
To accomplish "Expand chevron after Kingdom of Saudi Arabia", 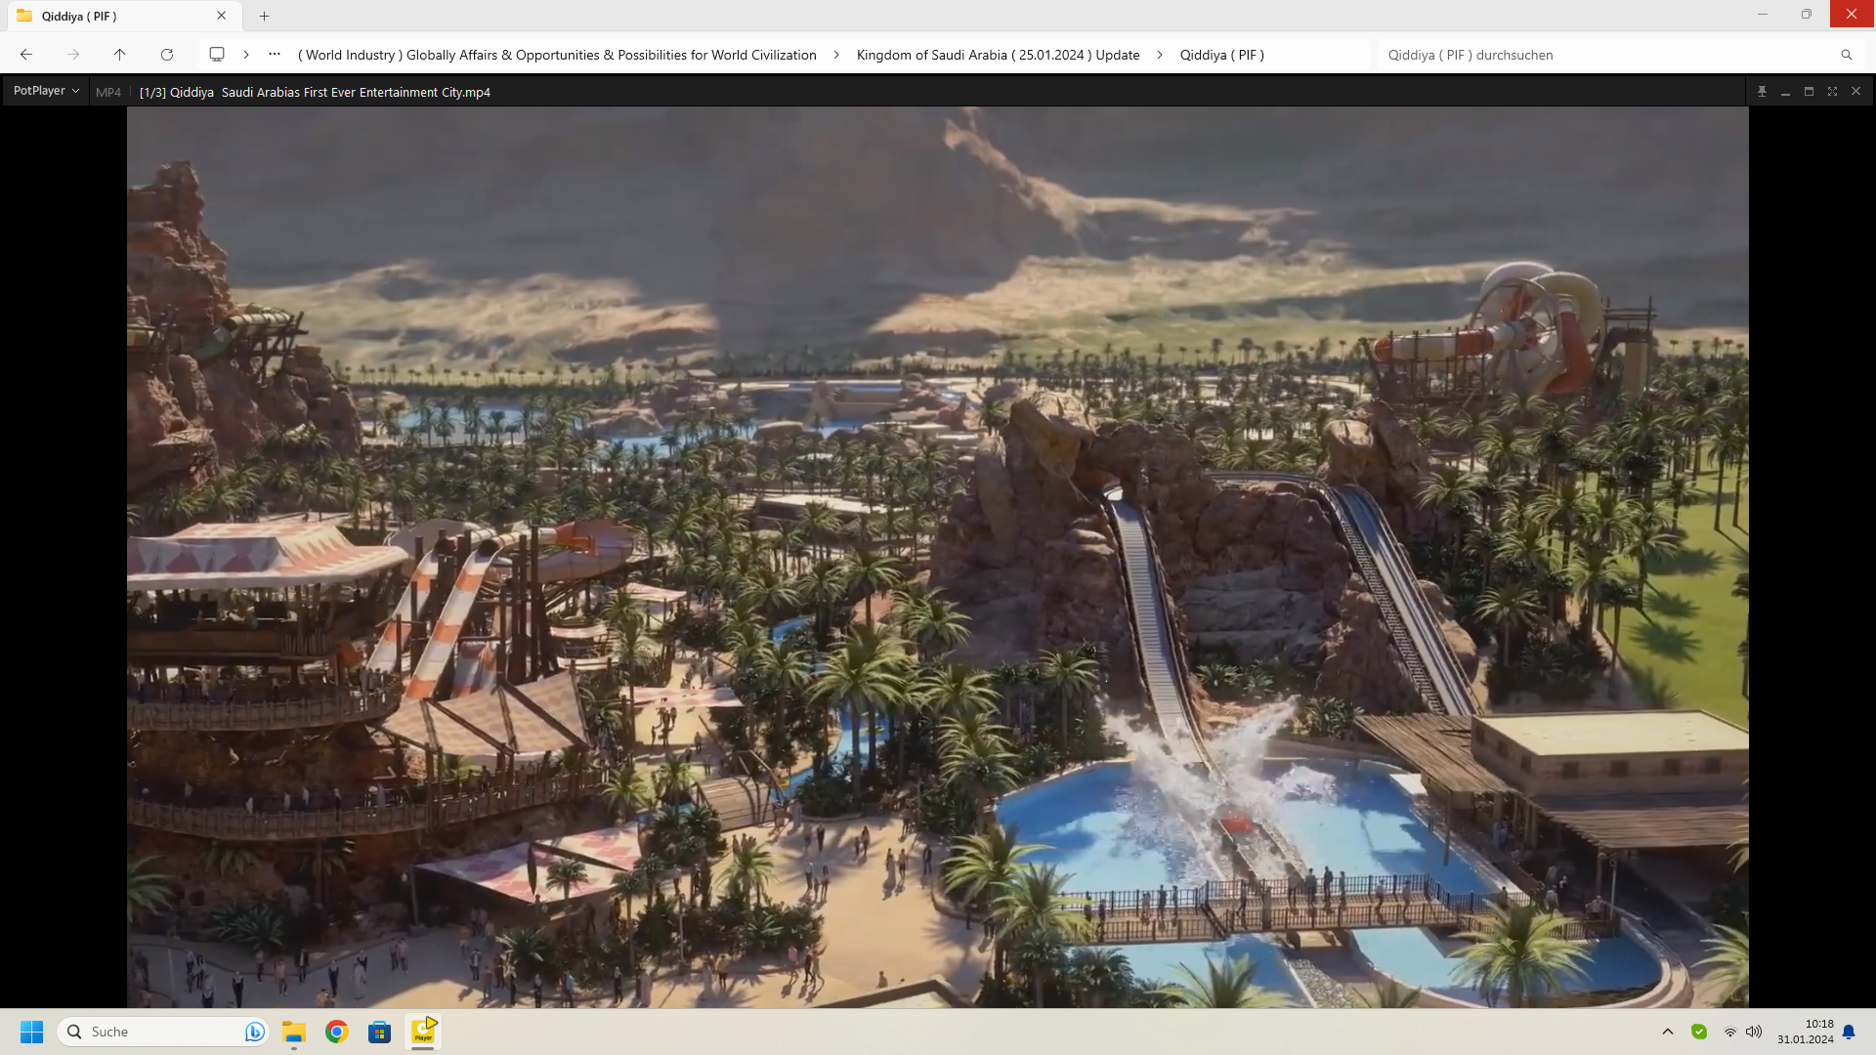I will click(1160, 55).
